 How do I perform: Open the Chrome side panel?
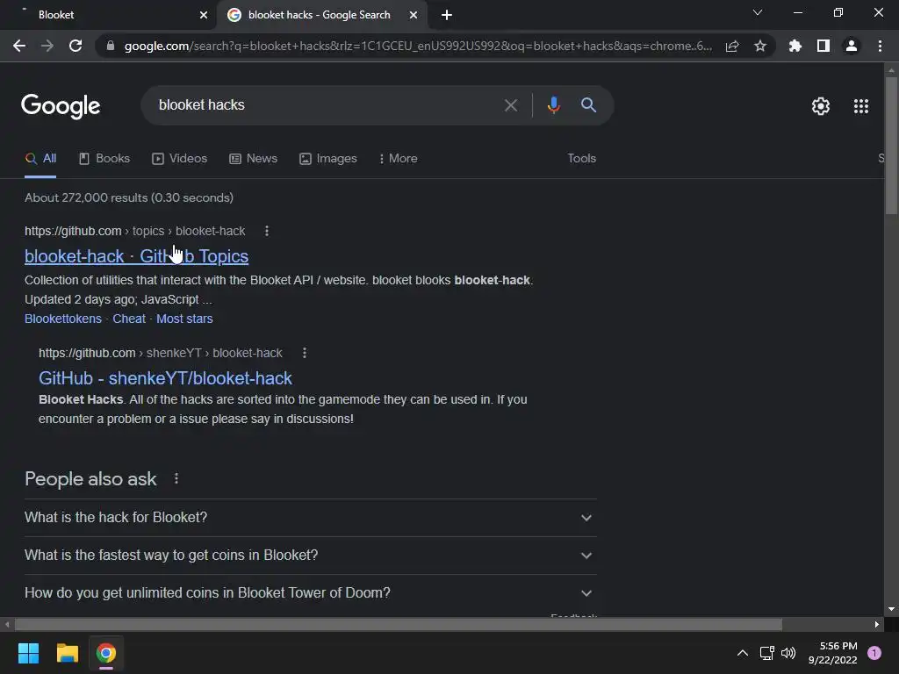pos(823,46)
